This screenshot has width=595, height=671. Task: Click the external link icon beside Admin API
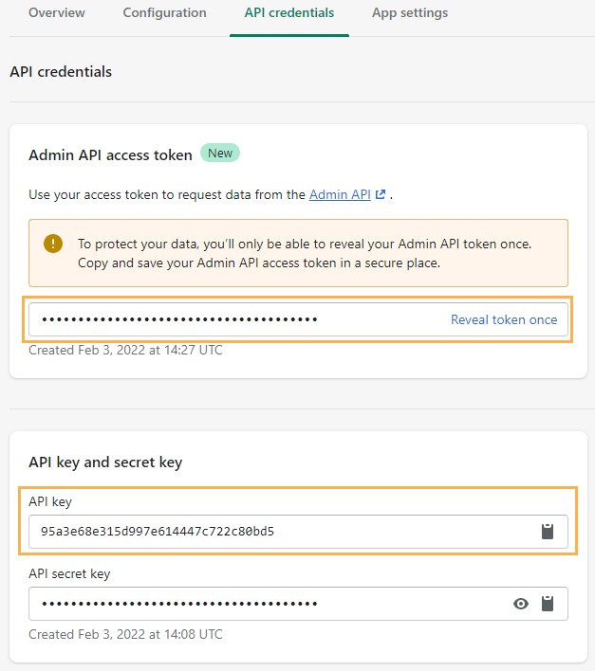(x=381, y=194)
